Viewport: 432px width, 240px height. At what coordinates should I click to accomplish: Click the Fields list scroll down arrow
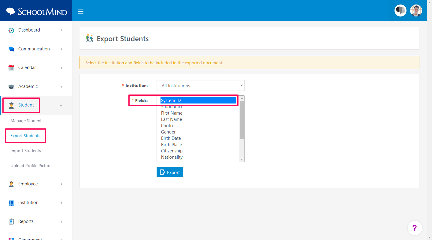coord(242,159)
